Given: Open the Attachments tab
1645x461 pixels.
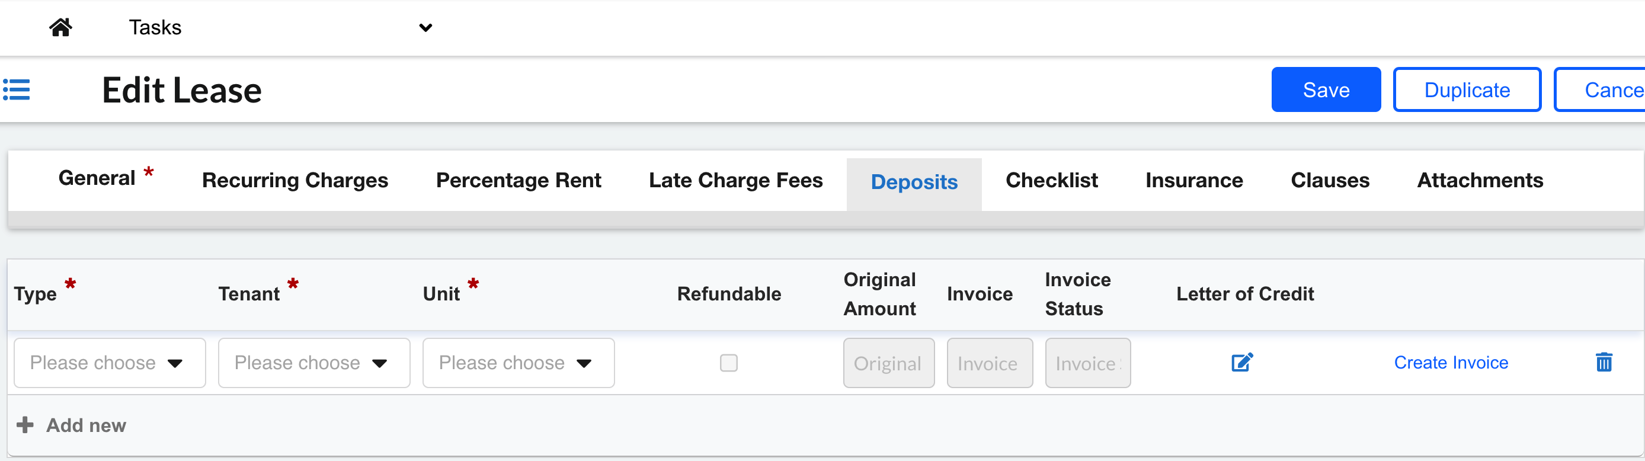Looking at the screenshot, I should [1480, 181].
